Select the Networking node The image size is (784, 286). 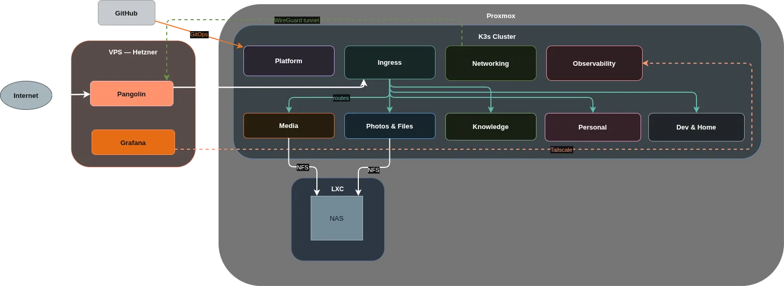pos(490,63)
